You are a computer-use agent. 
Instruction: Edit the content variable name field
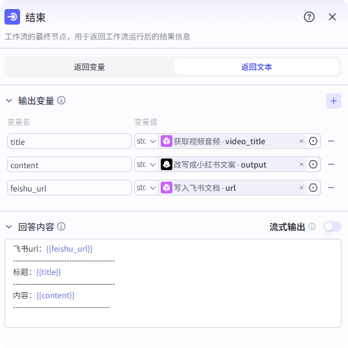point(69,164)
